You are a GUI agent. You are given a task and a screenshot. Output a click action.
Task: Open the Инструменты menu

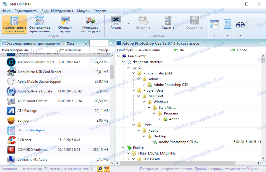tap(62, 11)
